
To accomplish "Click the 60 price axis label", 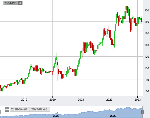I will 147,91.
